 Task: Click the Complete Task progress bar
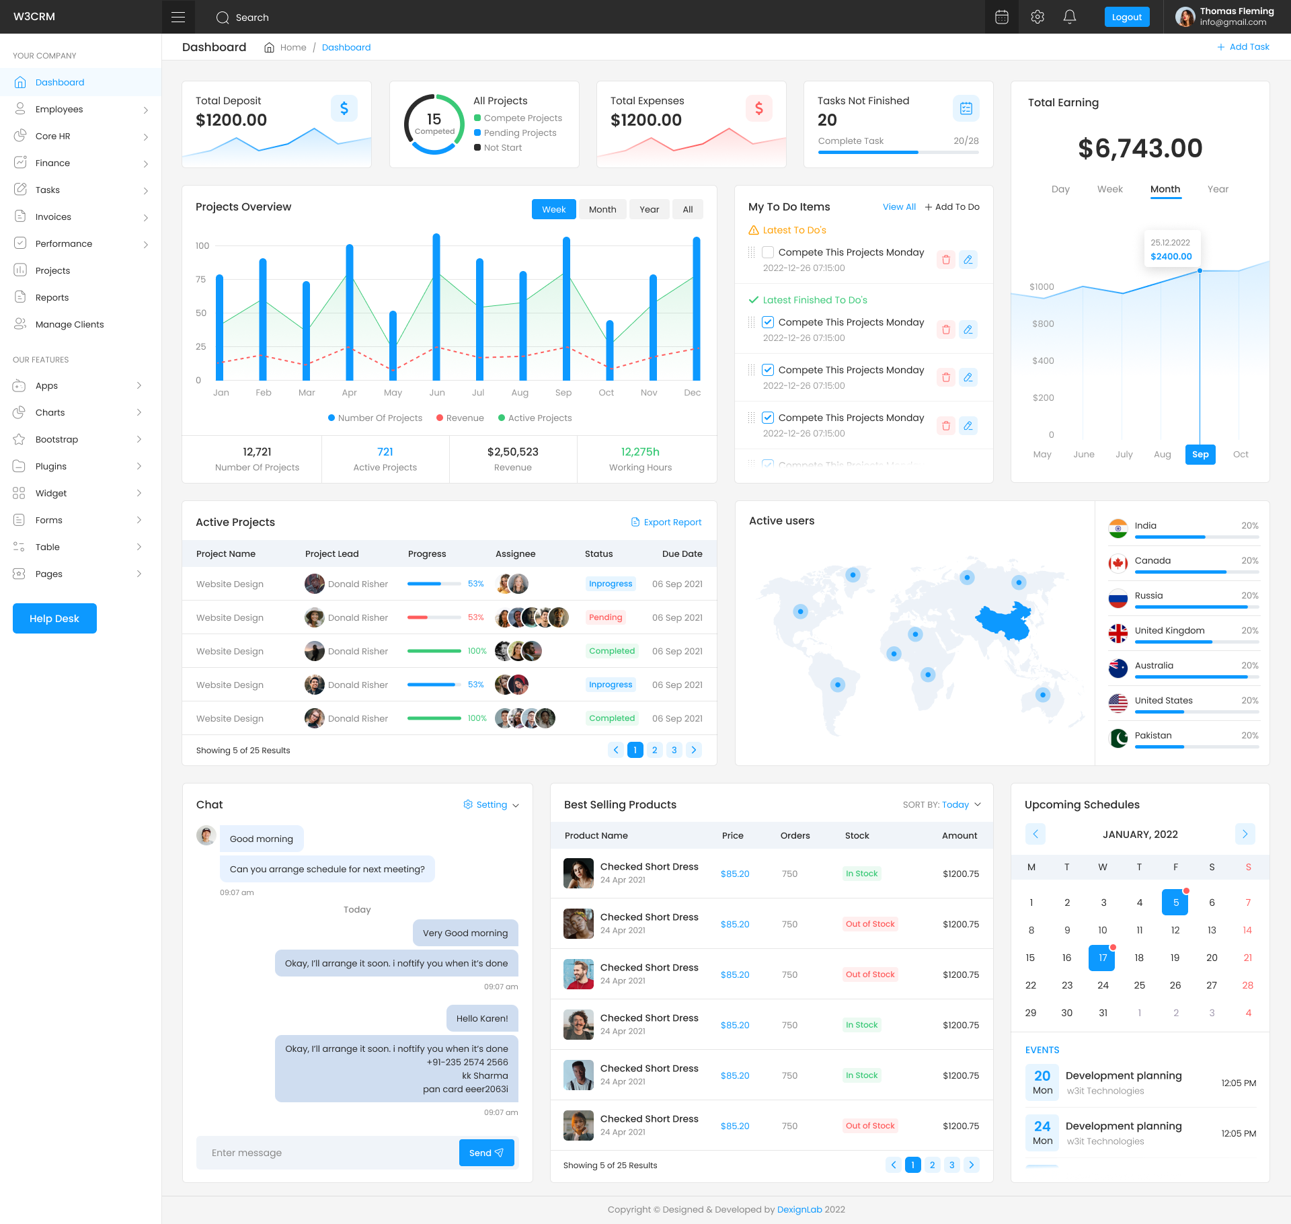click(898, 152)
